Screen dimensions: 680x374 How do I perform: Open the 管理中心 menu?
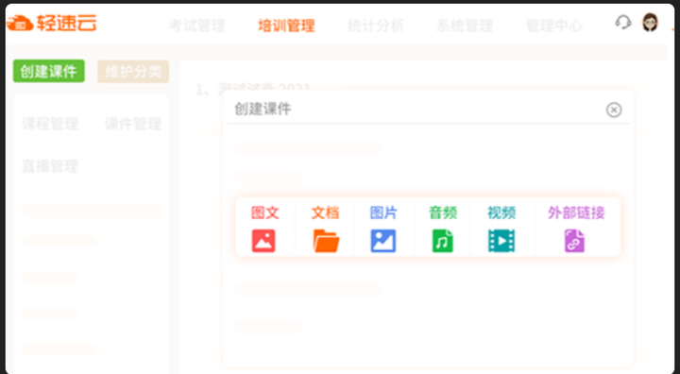(553, 26)
